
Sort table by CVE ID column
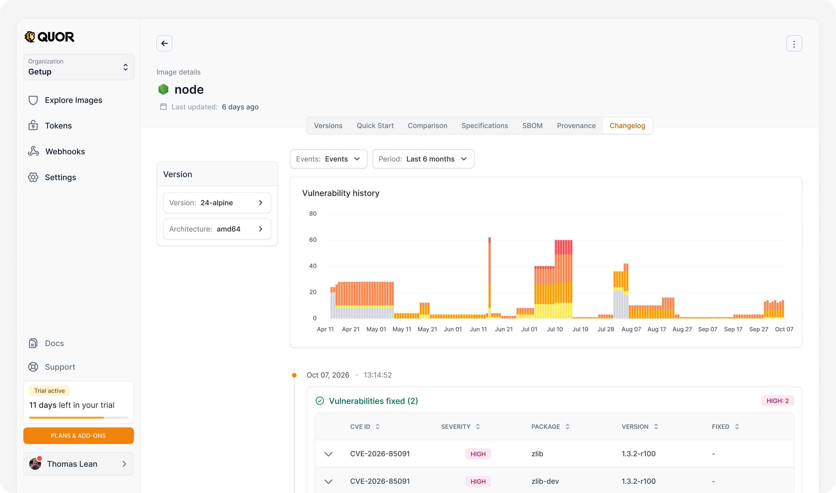(365, 427)
